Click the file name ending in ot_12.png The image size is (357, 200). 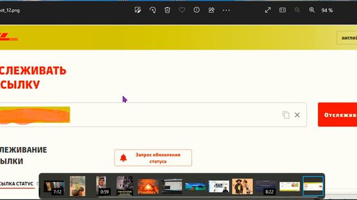coord(10,11)
